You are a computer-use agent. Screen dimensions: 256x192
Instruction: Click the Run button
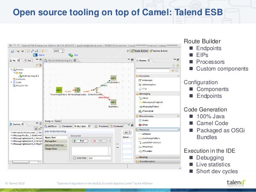(80, 141)
